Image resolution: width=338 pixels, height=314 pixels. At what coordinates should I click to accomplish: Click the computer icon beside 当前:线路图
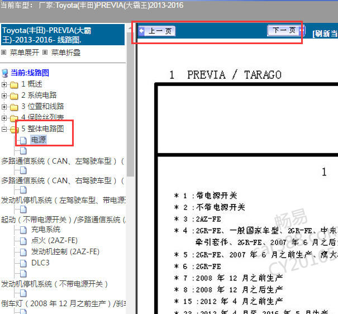point(5,73)
